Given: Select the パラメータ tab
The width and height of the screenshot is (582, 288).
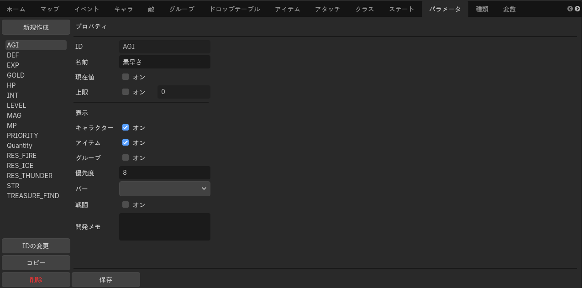Looking at the screenshot, I should 445,9.
